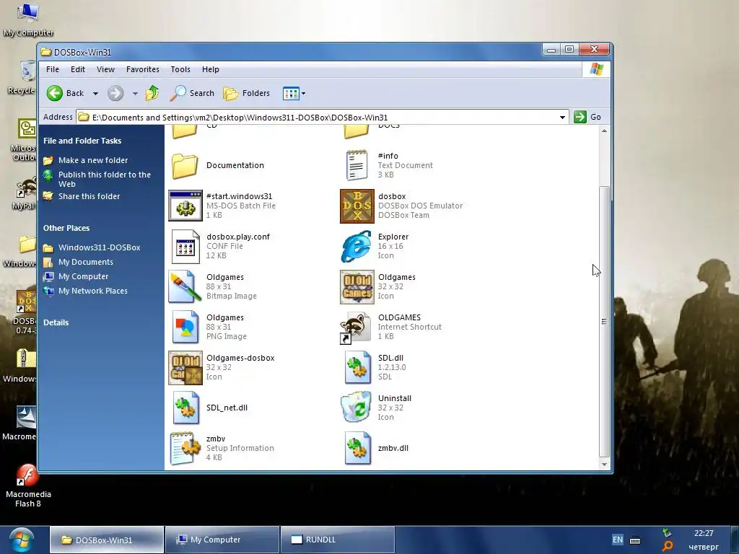Open the OLDGAMES Internet Shortcut icon
The width and height of the screenshot is (739, 554).
click(356, 327)
